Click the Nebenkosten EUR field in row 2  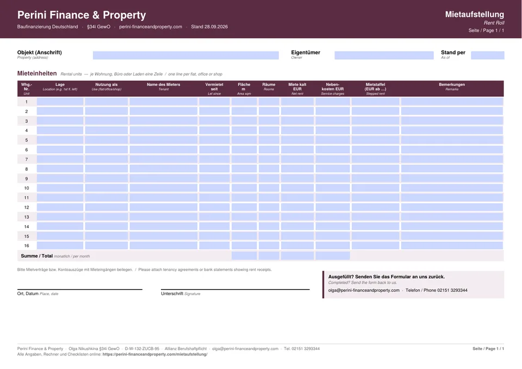click(333, 111)
